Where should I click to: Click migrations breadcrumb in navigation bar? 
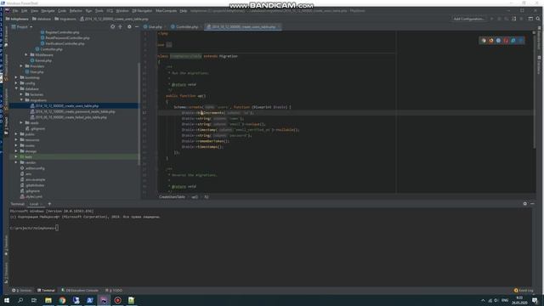65,19
